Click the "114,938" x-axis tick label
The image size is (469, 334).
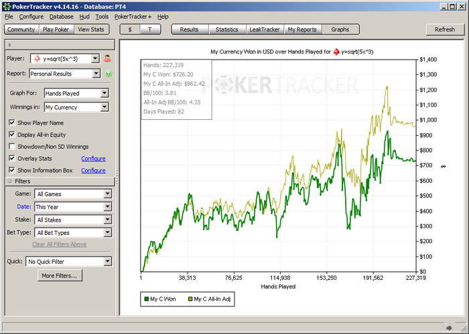[280, 278]
